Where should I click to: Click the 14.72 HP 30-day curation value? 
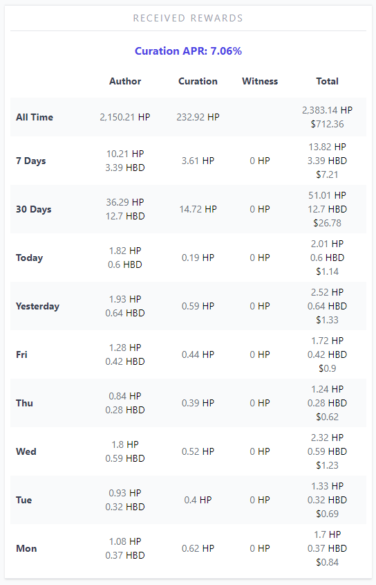198,209
